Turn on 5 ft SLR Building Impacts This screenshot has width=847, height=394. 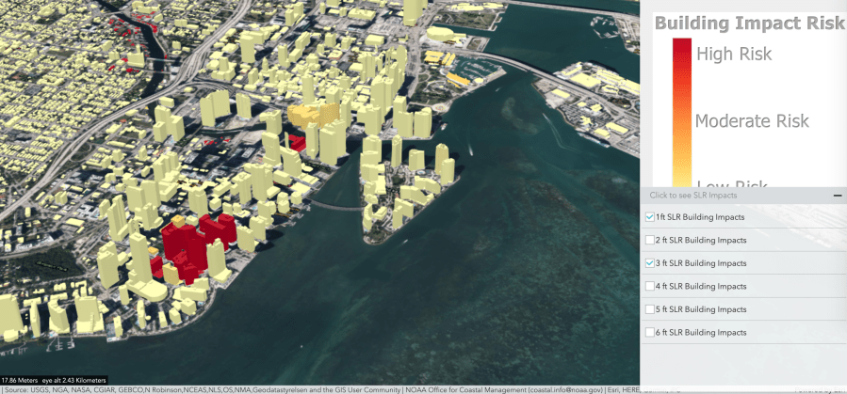pos(650,309)
